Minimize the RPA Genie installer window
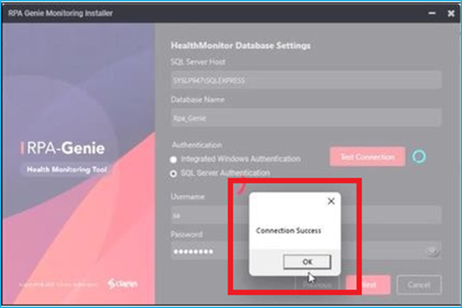This screenshot has height=308, width=462. click(431, 13)
